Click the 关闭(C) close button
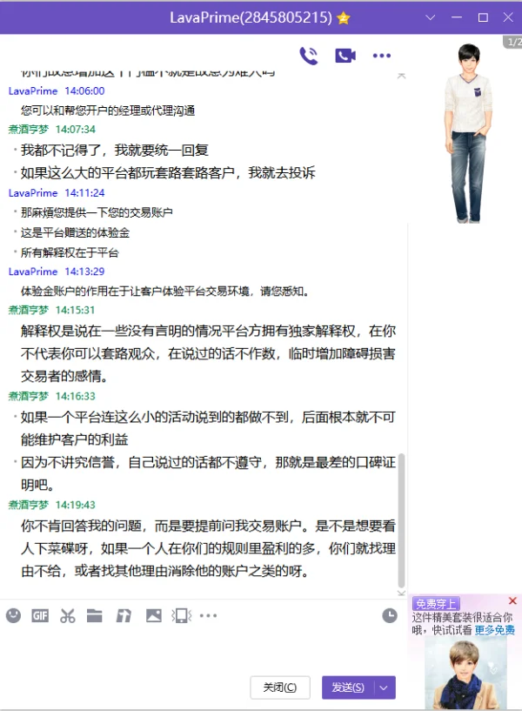522x711 pixels. 280,688
